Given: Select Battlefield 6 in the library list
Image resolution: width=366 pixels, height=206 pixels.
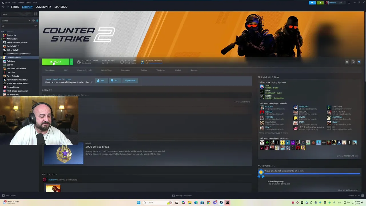Looking at the screenshot, I should (x=13, y=46).
